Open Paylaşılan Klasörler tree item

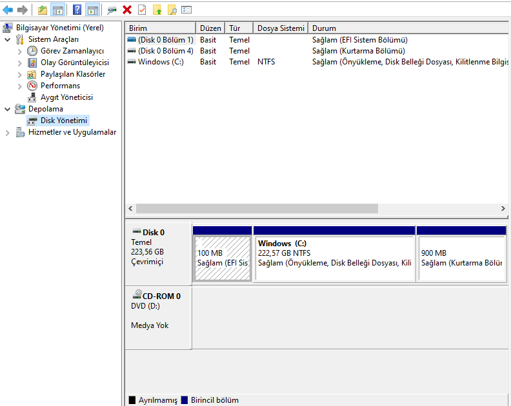click(73, 74)
